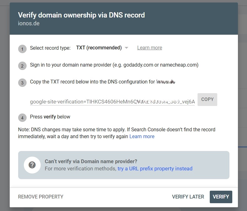Click the Remove Property button

pos(41,197)
